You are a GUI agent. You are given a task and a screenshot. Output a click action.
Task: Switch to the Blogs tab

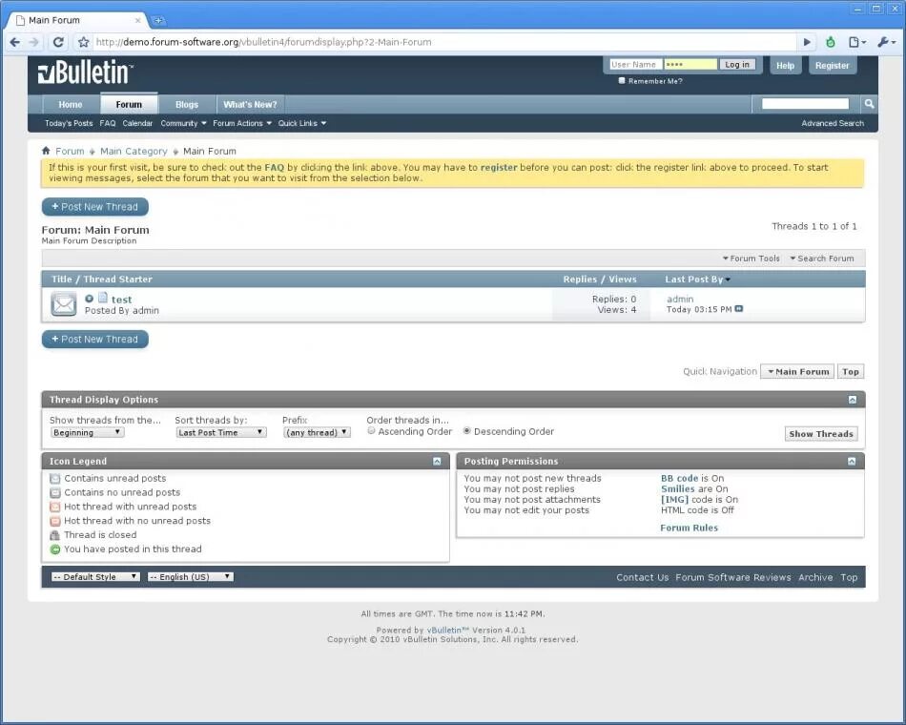187,105
